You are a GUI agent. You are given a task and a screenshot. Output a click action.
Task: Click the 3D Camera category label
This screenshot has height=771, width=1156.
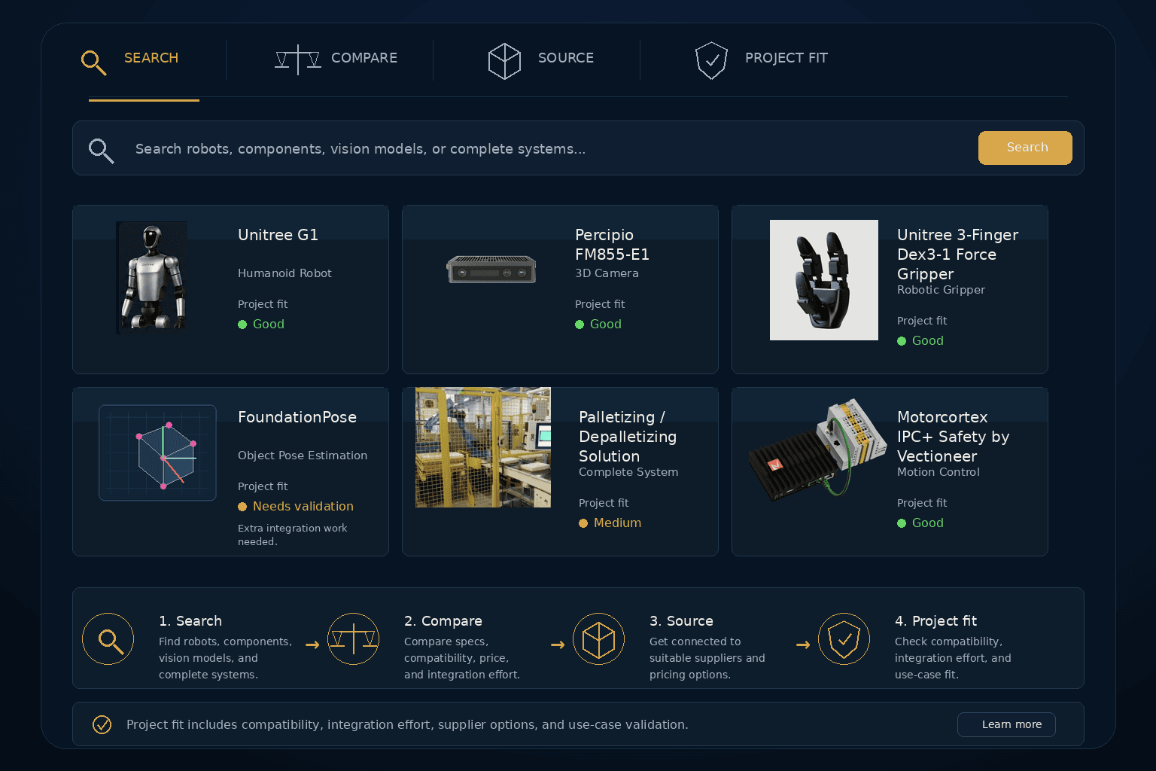(607, 273)
